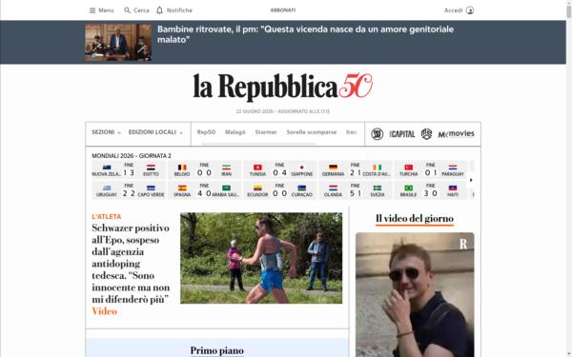This screenshot has height=357, width=572.
Task: Select the Sorelle scomparse topic tab
Action: tap(312, 132)
